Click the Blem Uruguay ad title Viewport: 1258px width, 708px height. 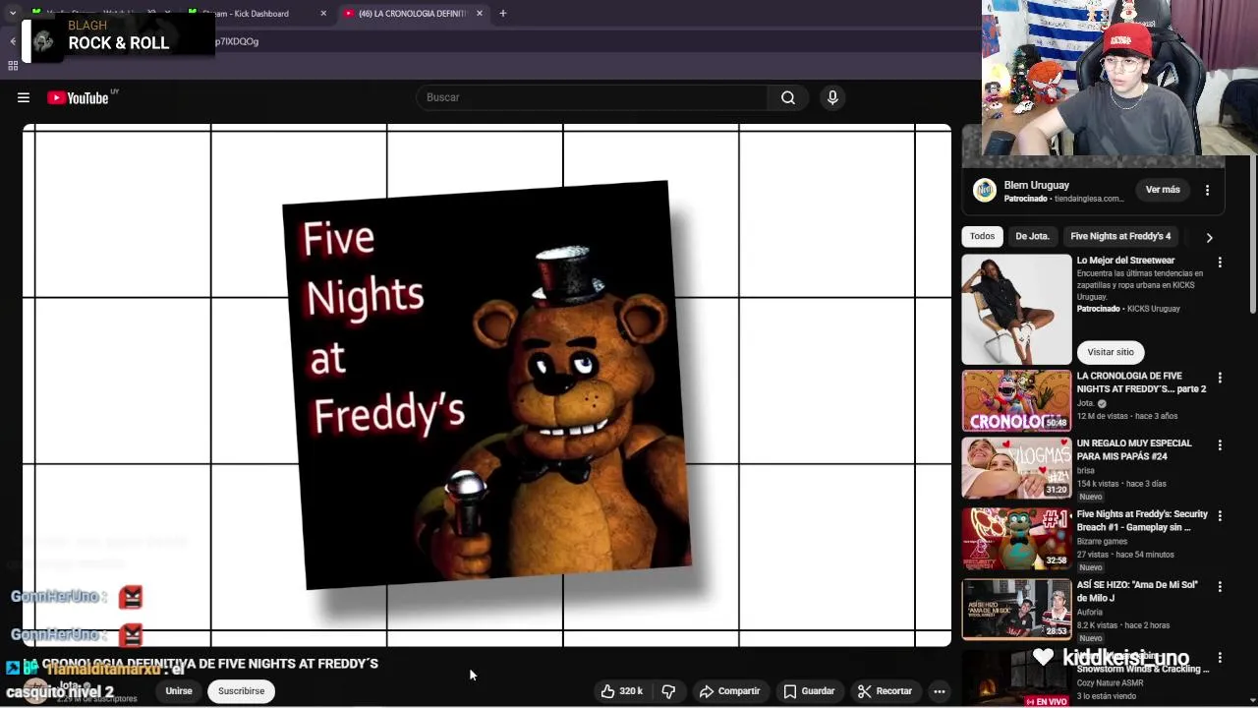tap(1037, 185)
